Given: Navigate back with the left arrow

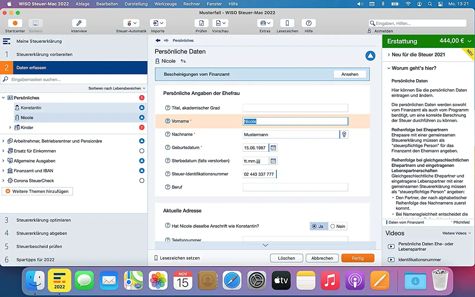Looking at the screenshot, I should point(158,41).
